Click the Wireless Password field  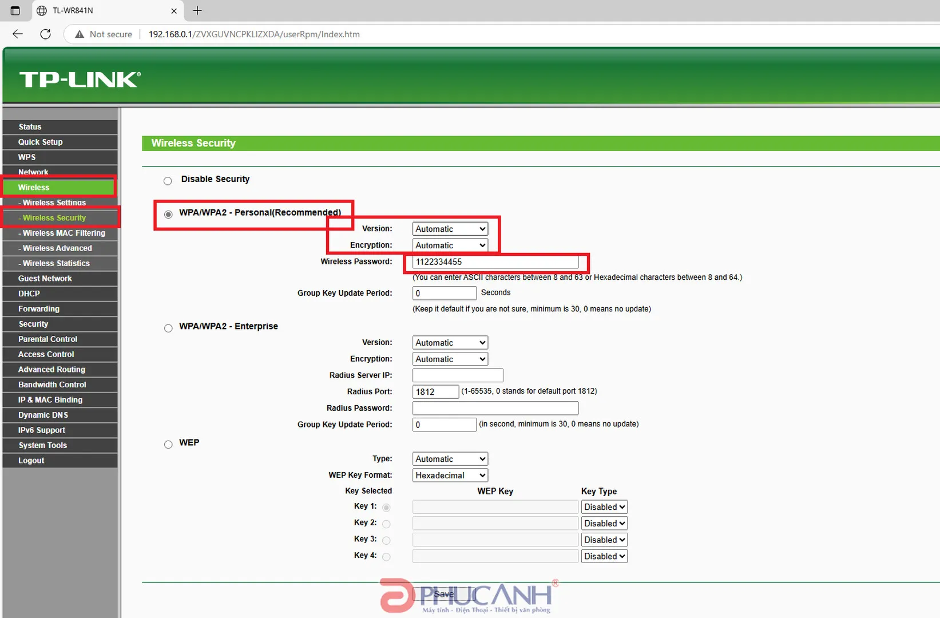(495, 262)
